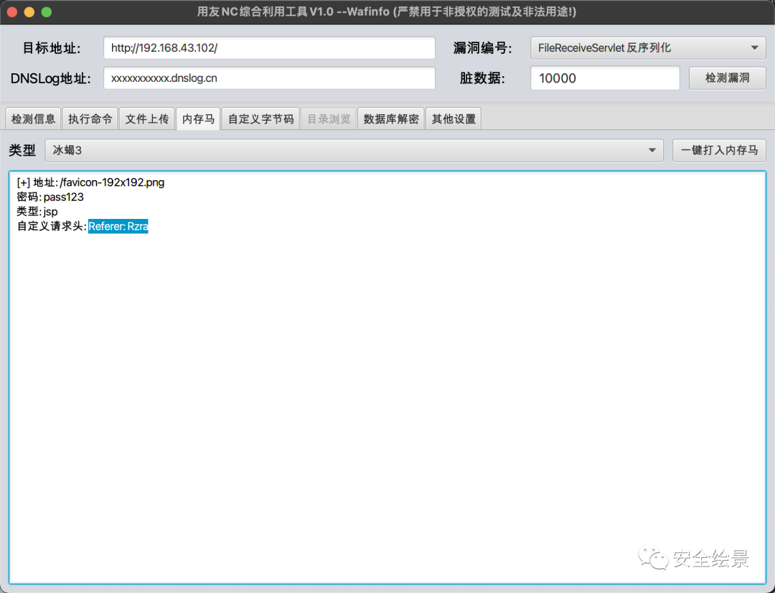775x593 pixels.
Task: Open the 漏洞编号 vulnerability dropdown
Action: 648,48
